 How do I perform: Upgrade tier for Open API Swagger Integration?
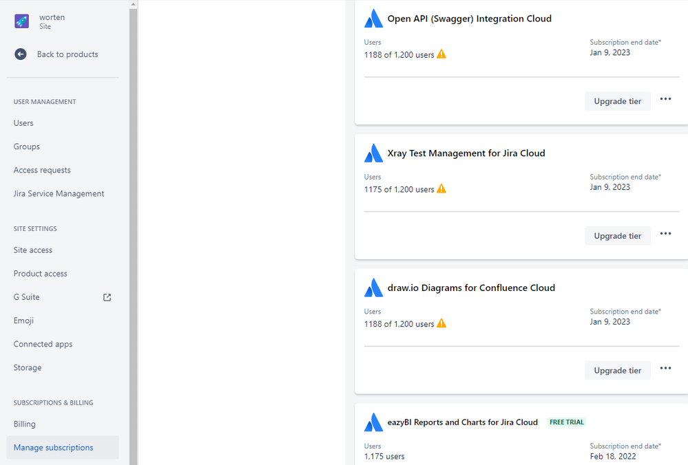tap(617, 101)
